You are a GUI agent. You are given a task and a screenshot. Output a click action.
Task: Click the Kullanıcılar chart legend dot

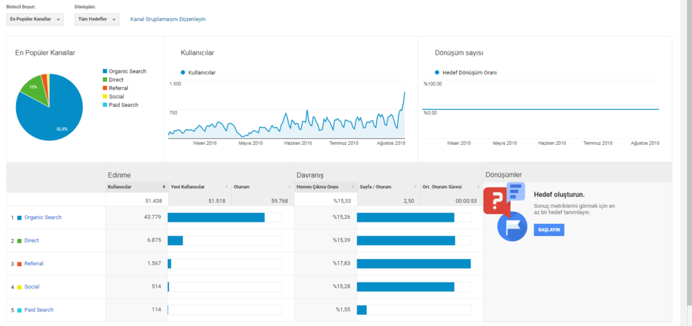click(x=183, y=73)
